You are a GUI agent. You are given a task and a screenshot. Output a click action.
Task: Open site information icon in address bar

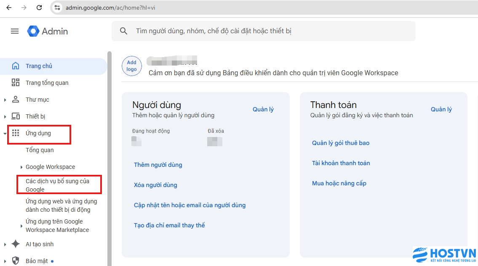[57, 8]
